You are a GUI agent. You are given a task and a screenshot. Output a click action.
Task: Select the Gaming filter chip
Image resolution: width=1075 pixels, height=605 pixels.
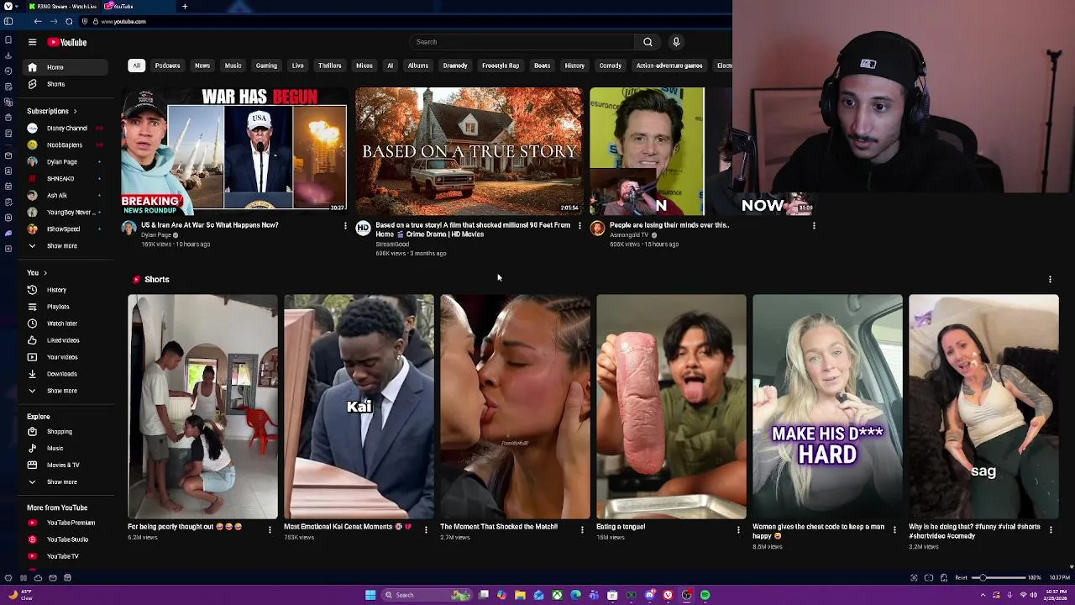click(266, 66)
